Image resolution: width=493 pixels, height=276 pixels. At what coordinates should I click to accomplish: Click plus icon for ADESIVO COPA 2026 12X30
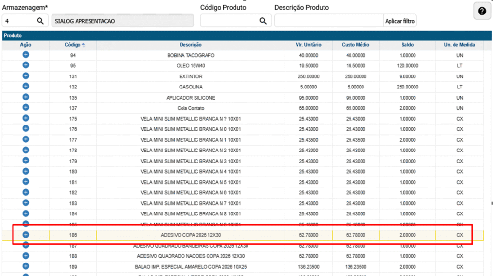[26, 235]
